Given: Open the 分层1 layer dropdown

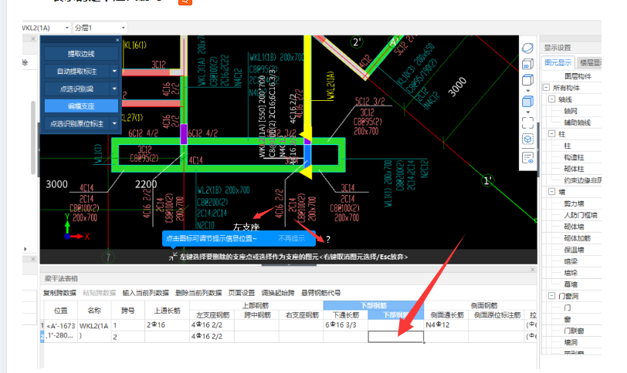Looking at the screenshot, I should pyautogui.click(x=123, y=28).
